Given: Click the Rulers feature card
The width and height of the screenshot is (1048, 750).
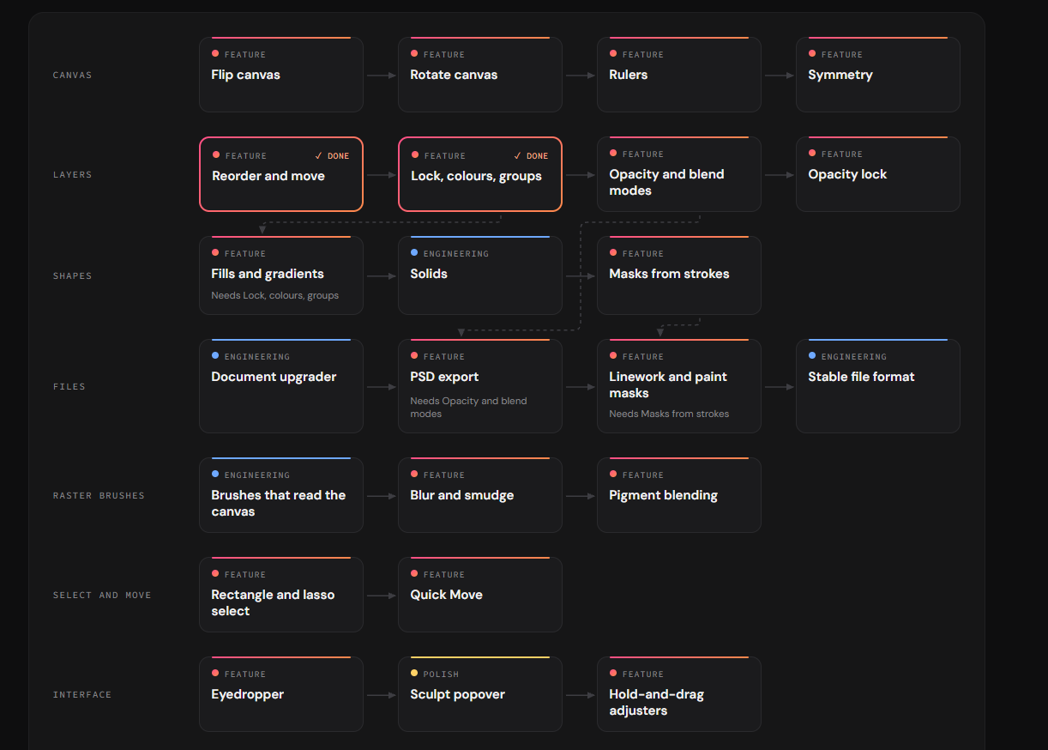Looking at the screenshot, I should tap(679, 75).
